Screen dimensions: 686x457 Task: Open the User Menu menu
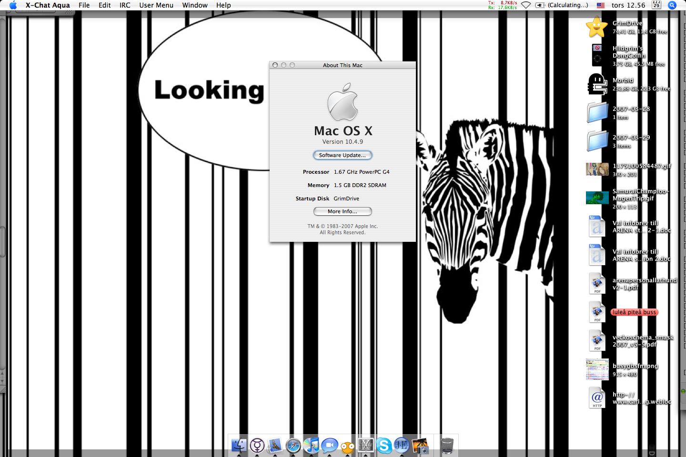click(156, 5)
